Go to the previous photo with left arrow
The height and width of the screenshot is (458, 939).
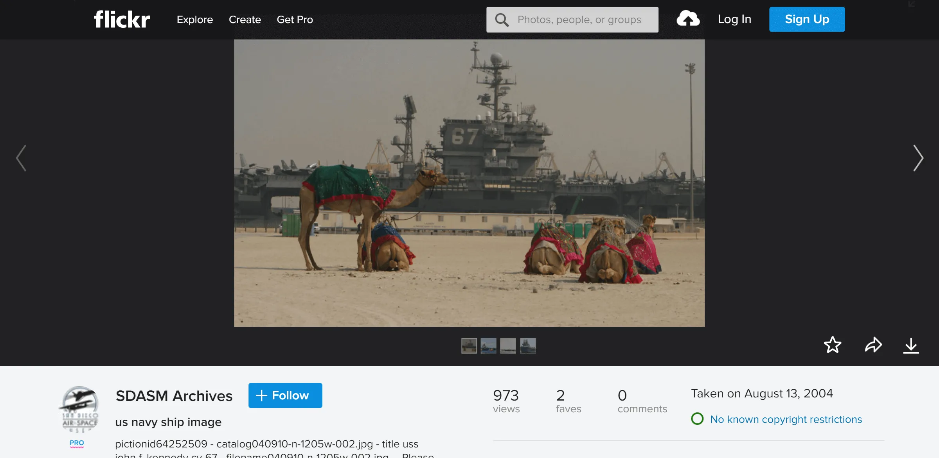point(21,158)
